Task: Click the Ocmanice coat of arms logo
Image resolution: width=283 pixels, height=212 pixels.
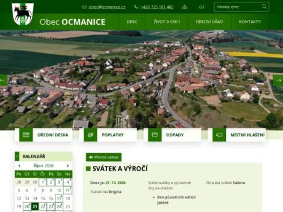Action: [x=23, y=14]
